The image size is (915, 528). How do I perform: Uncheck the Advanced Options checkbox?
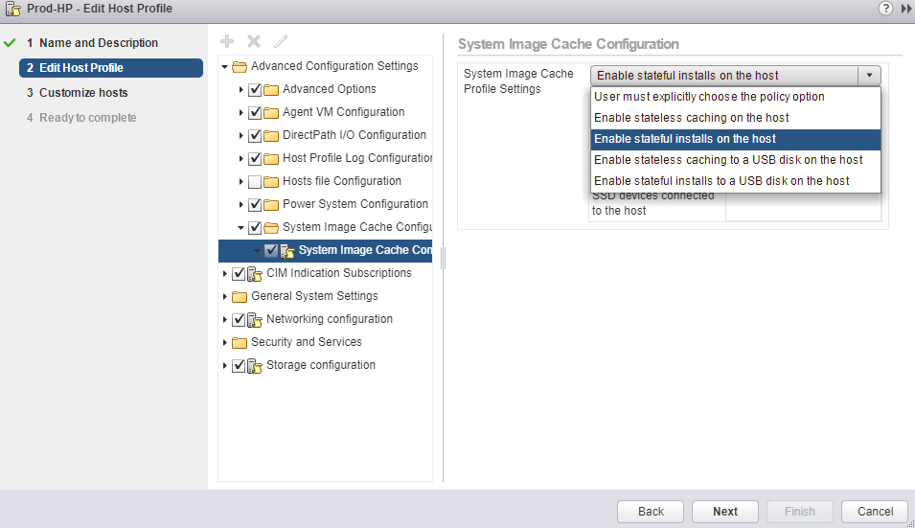coord(255,89)
